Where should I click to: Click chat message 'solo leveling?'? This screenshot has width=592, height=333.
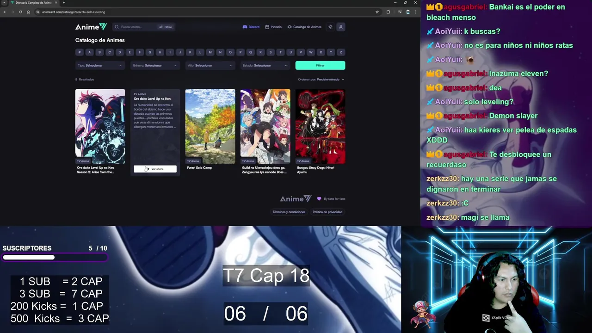(x=489, y=102)
